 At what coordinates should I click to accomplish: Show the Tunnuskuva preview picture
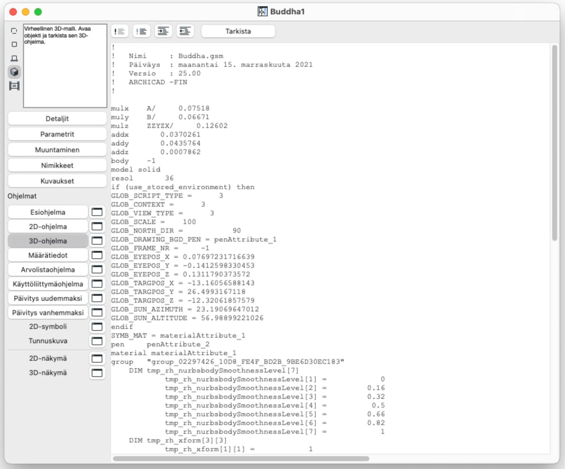[48, 341]
